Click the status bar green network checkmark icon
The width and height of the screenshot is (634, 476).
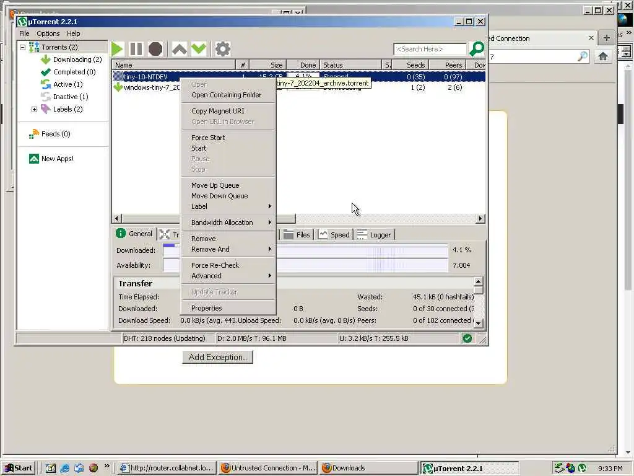(467, 338)
